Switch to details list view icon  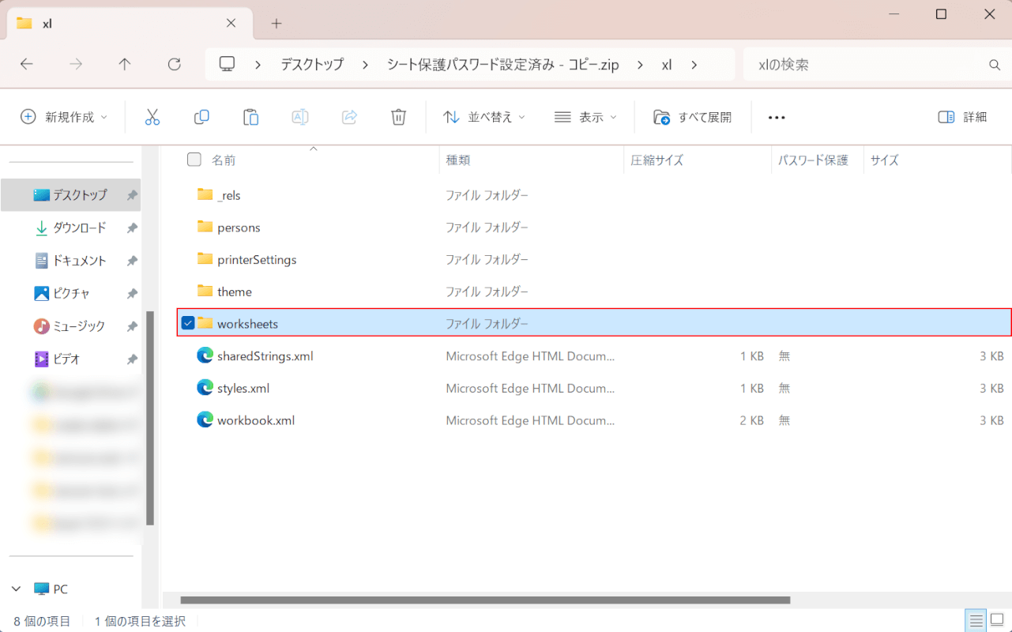(977, 620)
